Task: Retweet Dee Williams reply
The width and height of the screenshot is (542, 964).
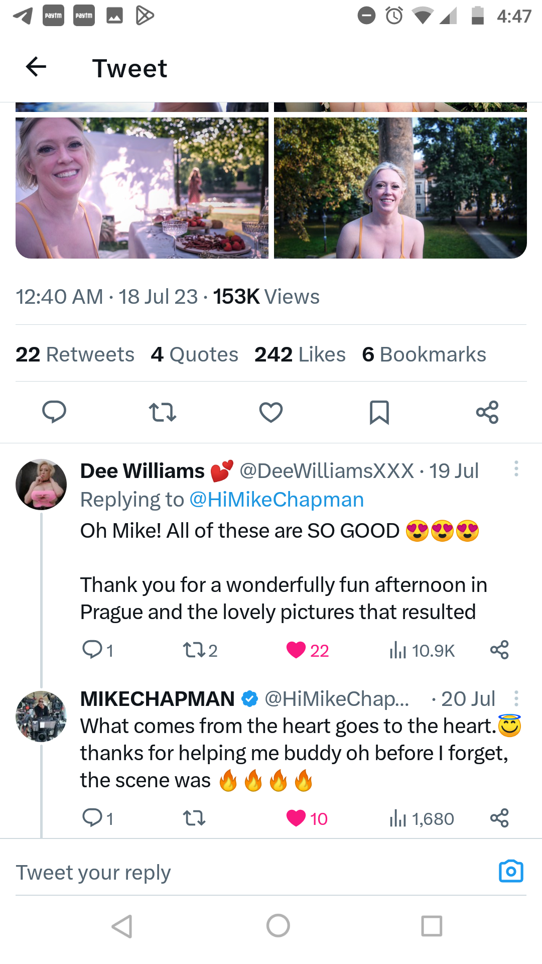Action: pos(194,650)
